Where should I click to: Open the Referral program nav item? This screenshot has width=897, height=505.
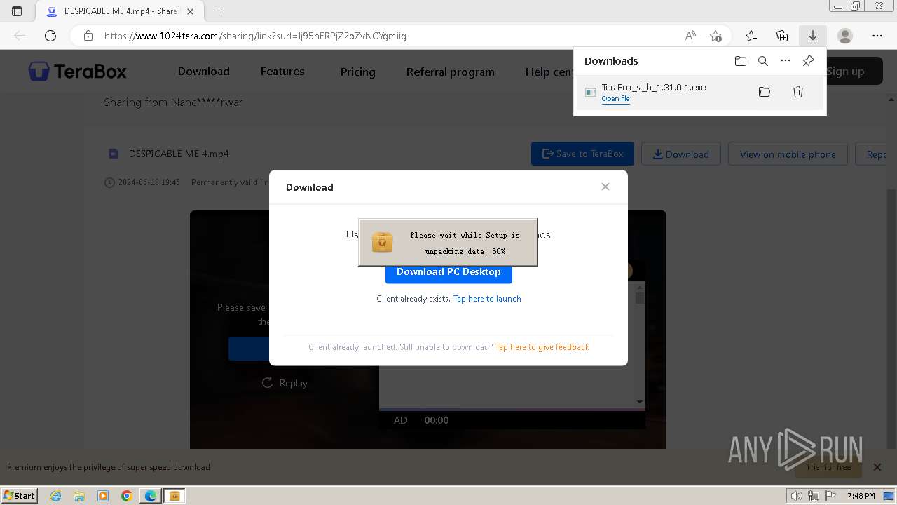[x=450, y=72]
